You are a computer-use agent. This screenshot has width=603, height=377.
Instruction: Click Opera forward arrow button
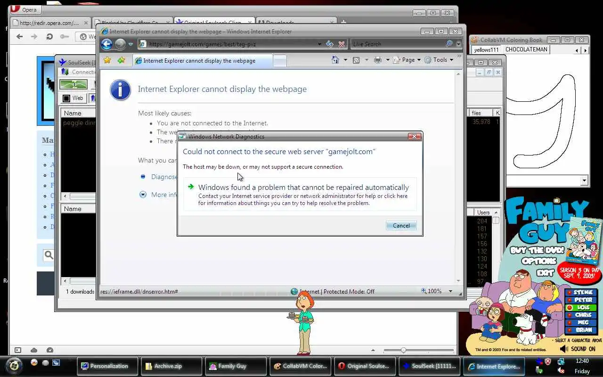pos(34,36)
